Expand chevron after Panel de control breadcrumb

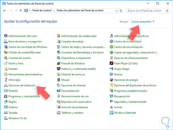[x=54, y=11]
